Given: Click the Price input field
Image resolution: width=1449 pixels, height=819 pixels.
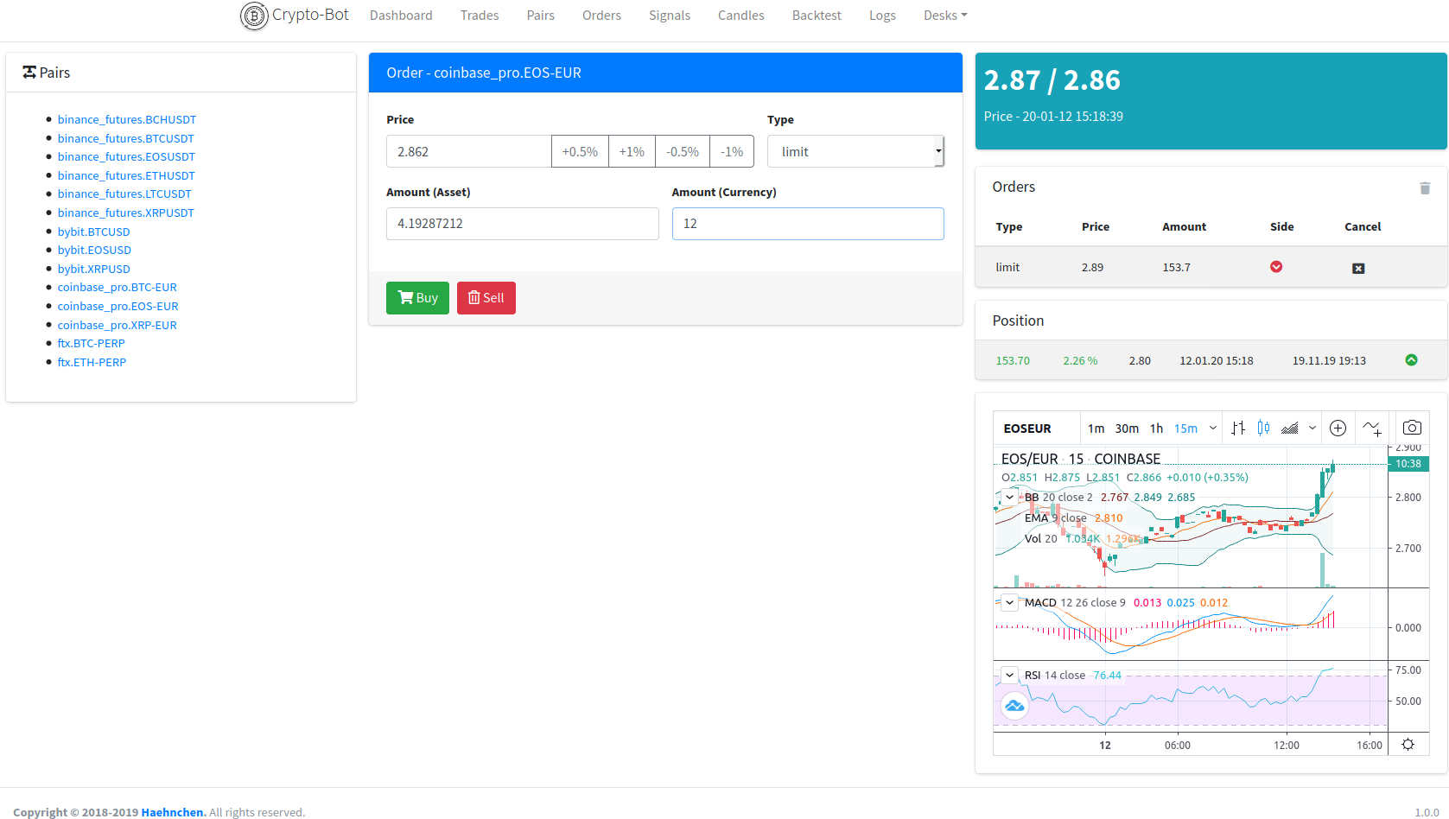Looking at the screenshot, I should tap(469, 152).
